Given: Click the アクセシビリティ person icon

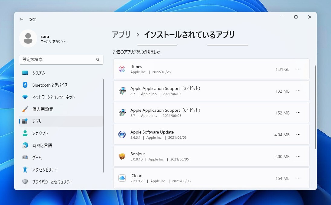Looking at the screenshot, I should 25,170.
